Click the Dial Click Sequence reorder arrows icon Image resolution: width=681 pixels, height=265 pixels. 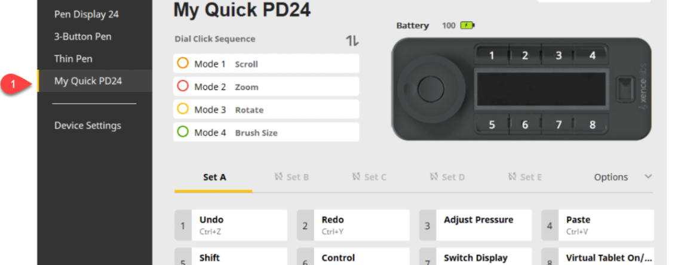tap(352, 41)
